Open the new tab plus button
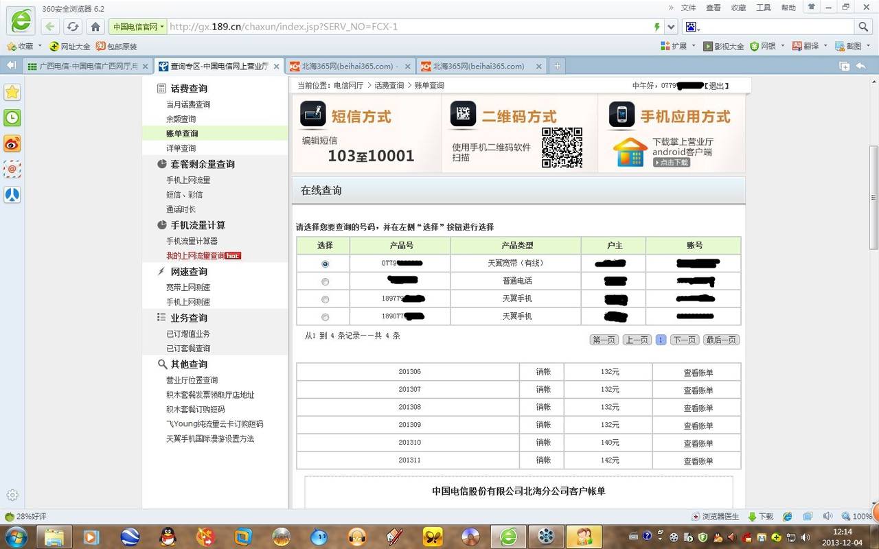The image size is (879, 549). (x=557, y=66)
